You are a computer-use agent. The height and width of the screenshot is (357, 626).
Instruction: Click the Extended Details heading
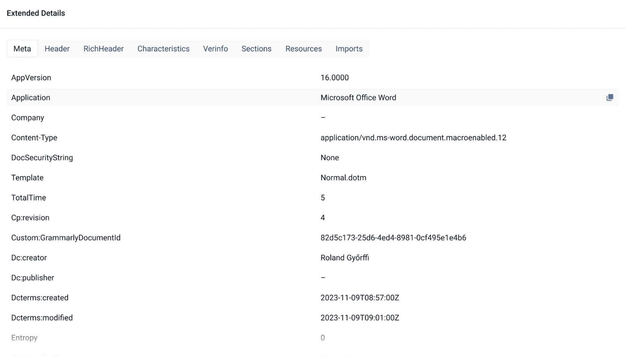point(36,13)
